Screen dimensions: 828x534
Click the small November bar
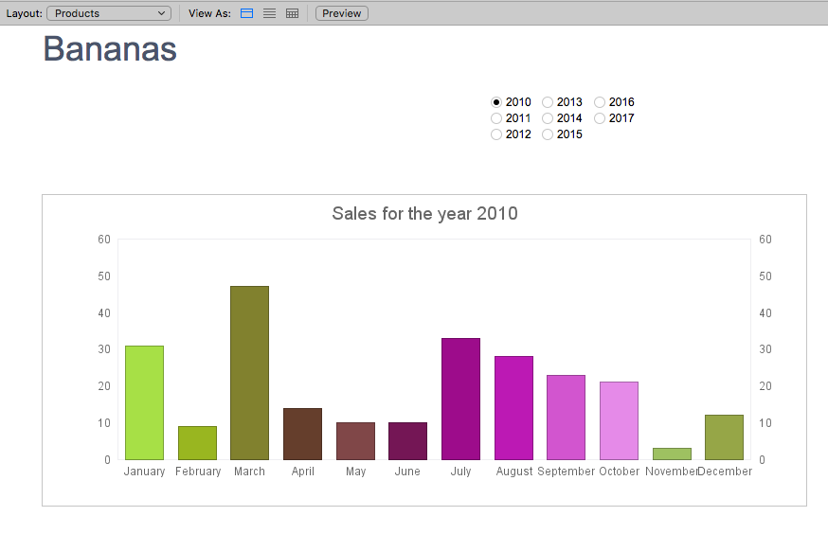(672, 454)
